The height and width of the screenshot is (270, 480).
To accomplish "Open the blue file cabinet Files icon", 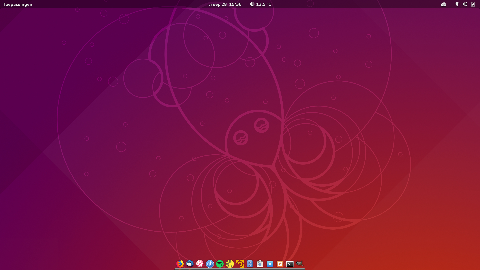I will [250, 264].
